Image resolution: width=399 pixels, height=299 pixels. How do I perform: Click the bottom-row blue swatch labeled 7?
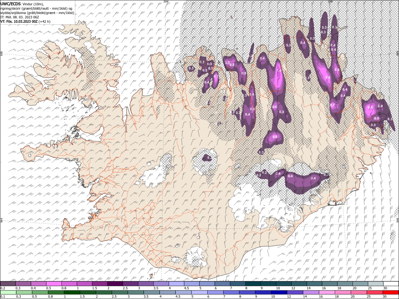[x=231, y=292]
